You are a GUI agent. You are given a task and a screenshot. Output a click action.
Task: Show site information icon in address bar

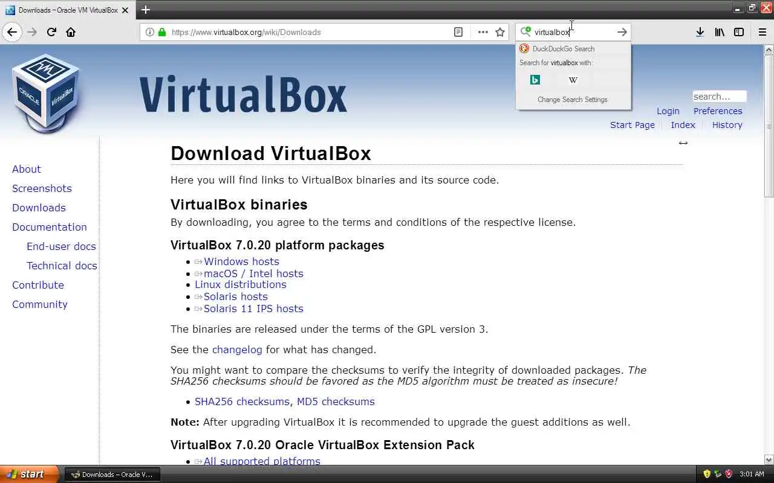[149, 32]
